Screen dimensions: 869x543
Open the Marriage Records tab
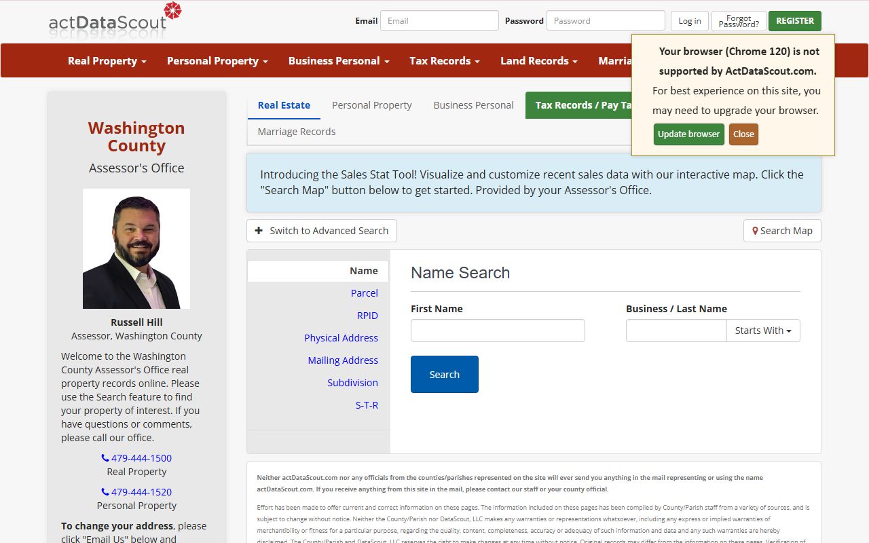[297, 132]
